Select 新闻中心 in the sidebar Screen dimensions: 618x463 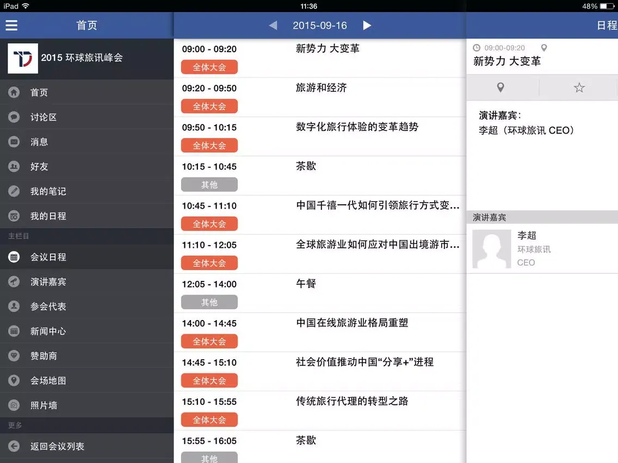pos(86,331)
